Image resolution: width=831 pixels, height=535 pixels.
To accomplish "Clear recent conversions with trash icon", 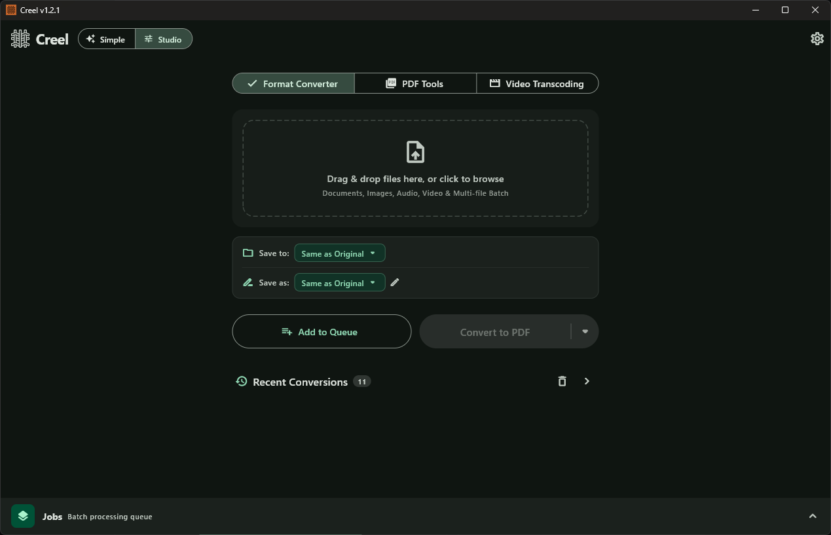I will click(x=562, y=381).
